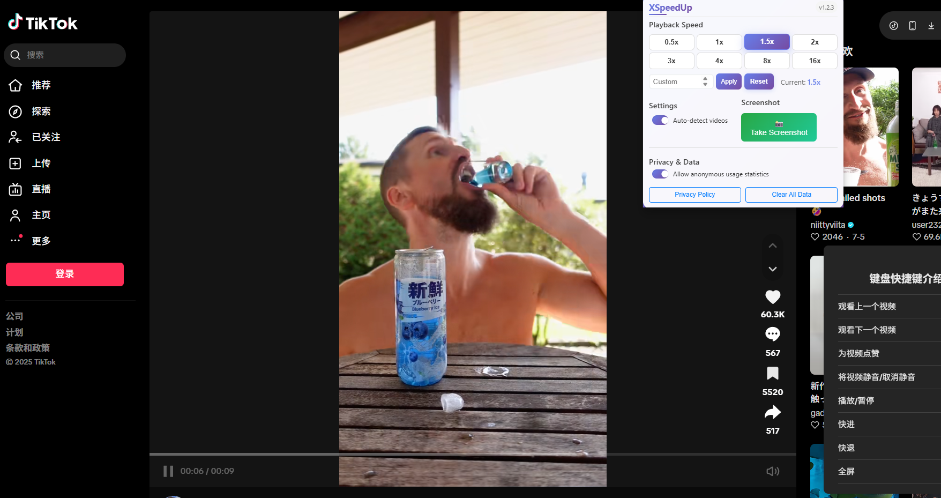
Task: Click the up chevron to previous video
Action: [772, 245]
